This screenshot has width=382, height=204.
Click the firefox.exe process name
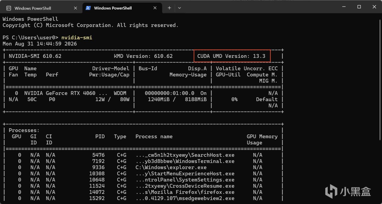pos(185,192)
